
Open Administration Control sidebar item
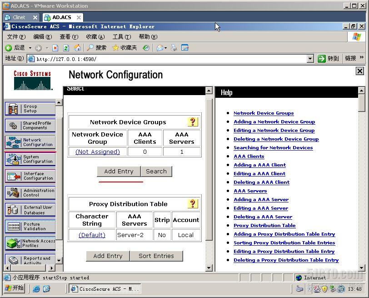pos(30,193)
